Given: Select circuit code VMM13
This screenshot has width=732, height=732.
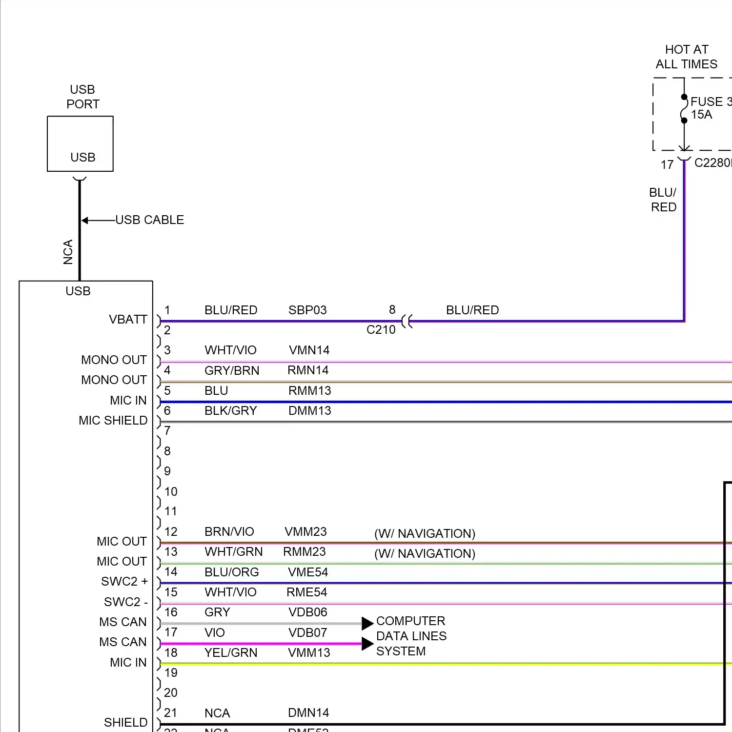Looking at the screenshot, I should click(x=309, y=652).
